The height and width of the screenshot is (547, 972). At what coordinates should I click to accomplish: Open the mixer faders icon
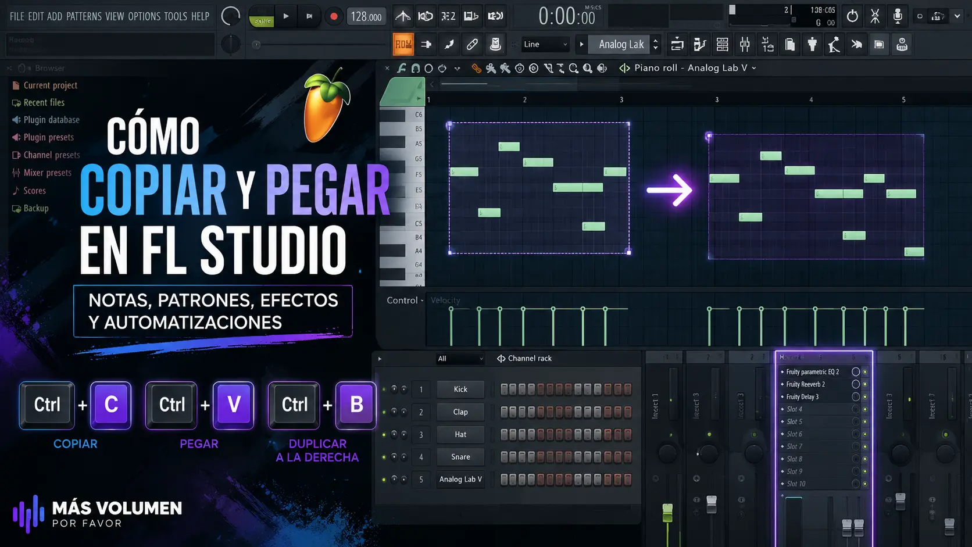745,44
